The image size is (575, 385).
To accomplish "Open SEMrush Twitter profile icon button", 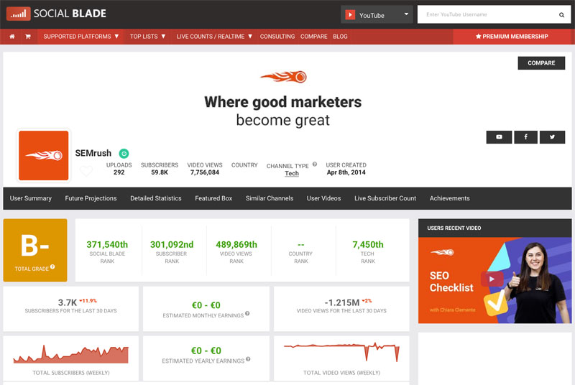I will pos(552,137).
